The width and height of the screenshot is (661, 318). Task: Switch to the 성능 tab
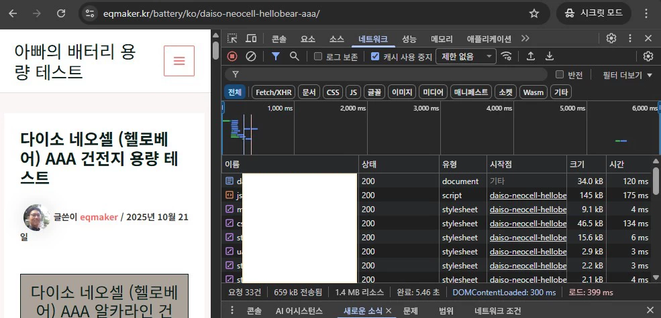click(x=409, y=39)
